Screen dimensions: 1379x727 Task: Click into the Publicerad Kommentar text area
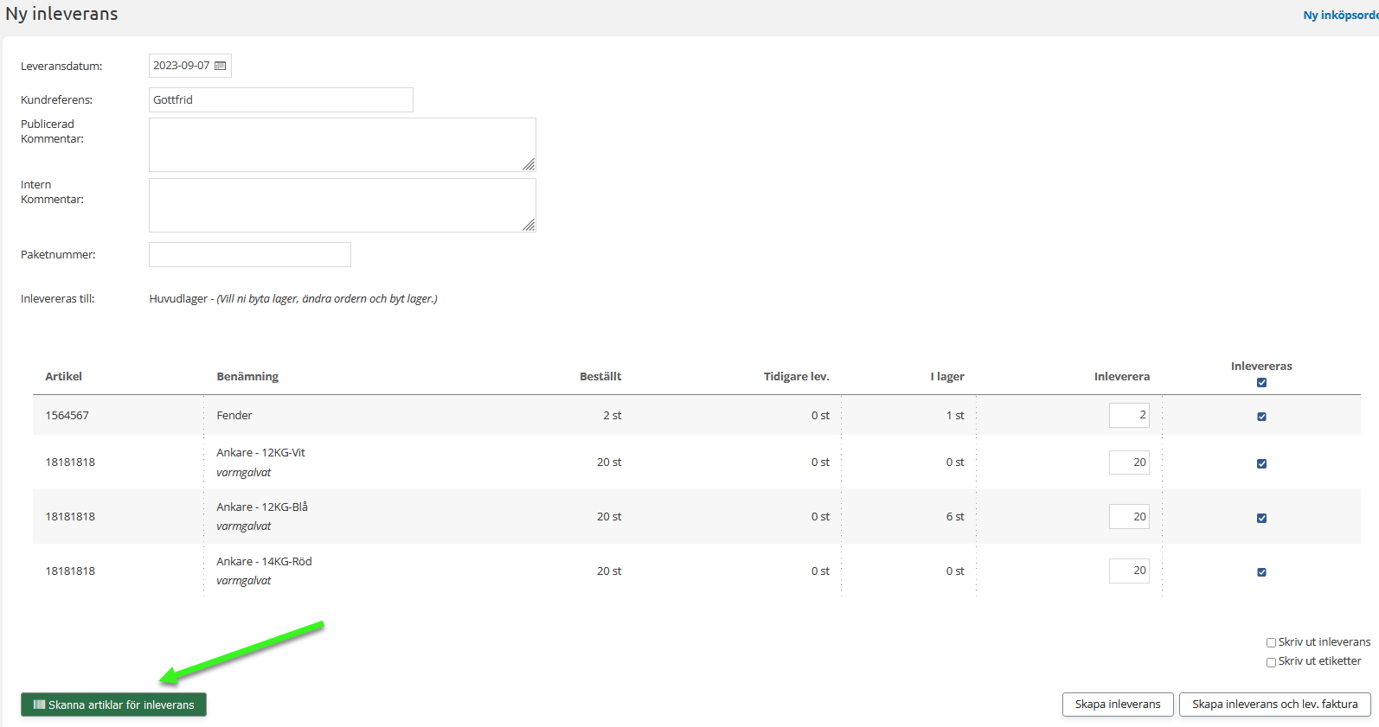tap(342, 144)
